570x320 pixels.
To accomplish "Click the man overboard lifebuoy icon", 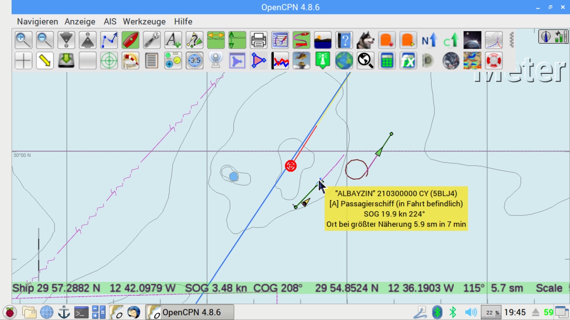I will [x=494, y=61].
